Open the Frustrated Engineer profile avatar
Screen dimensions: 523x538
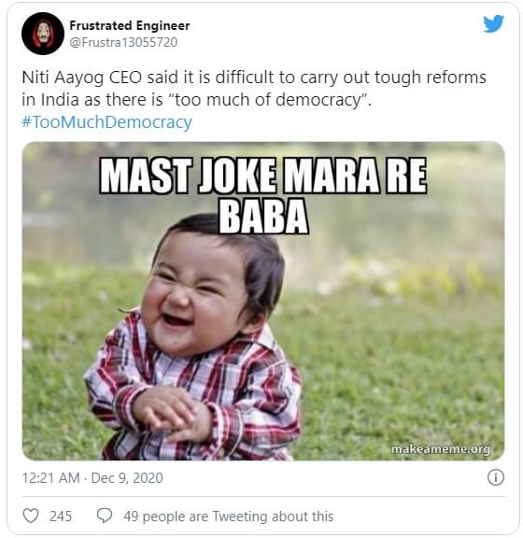pos(43,34)
